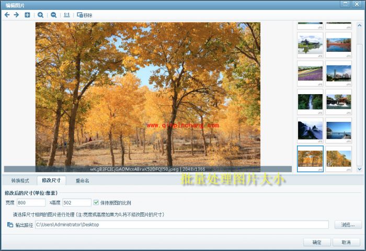
Task: Select the temple with rapids thumbnail
Action: point(339,102)
